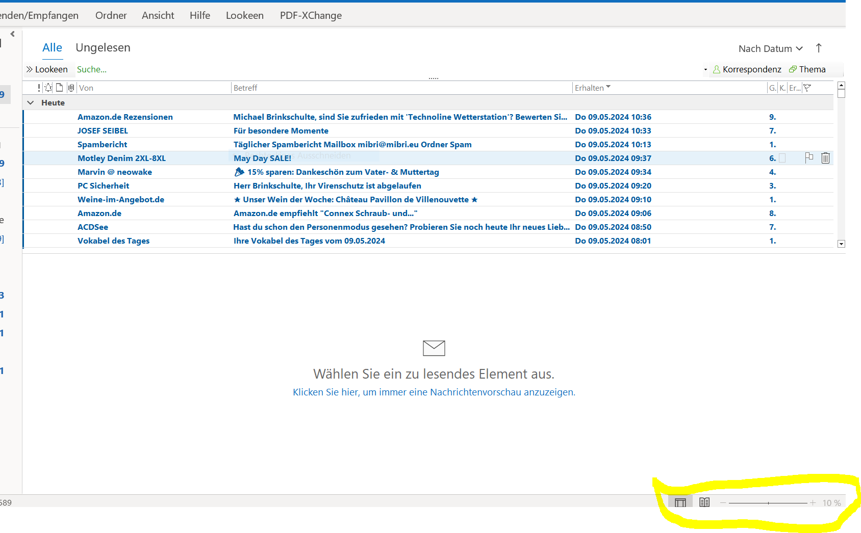Open the ACDSee email

point(427,227)
